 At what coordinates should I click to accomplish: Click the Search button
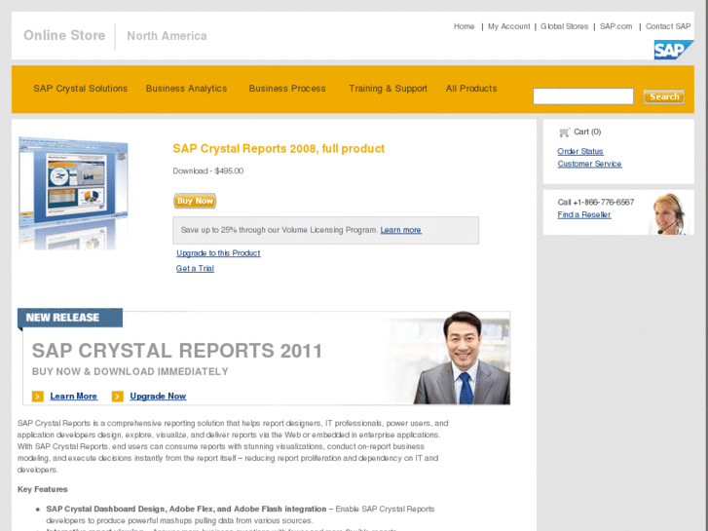point(664,96)
